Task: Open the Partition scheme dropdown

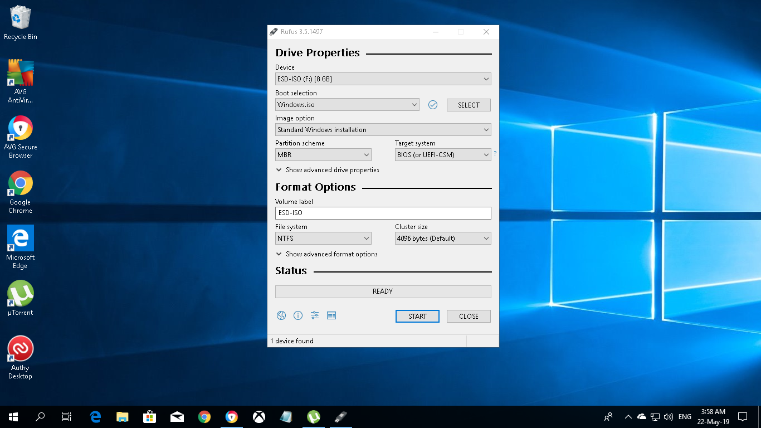Action: pos(323,154)
